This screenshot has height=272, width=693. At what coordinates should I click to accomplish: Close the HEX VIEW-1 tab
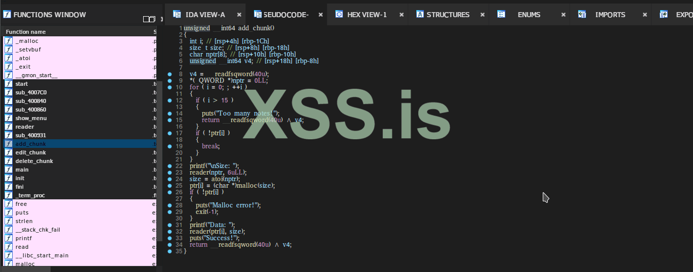(x=402, y=15)
